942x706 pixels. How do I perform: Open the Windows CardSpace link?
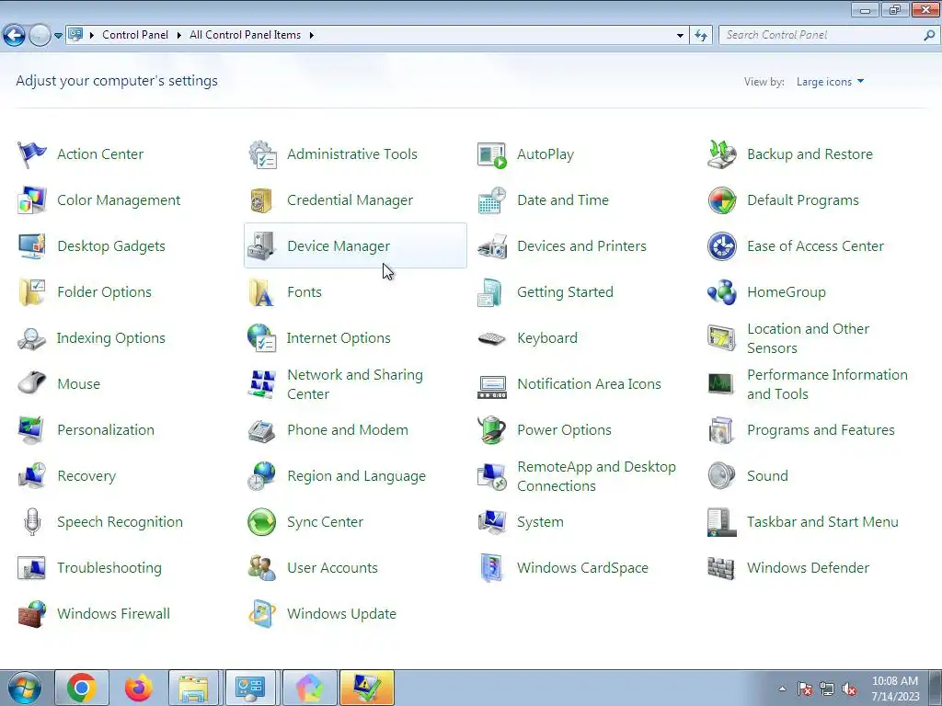pos(582,568)
